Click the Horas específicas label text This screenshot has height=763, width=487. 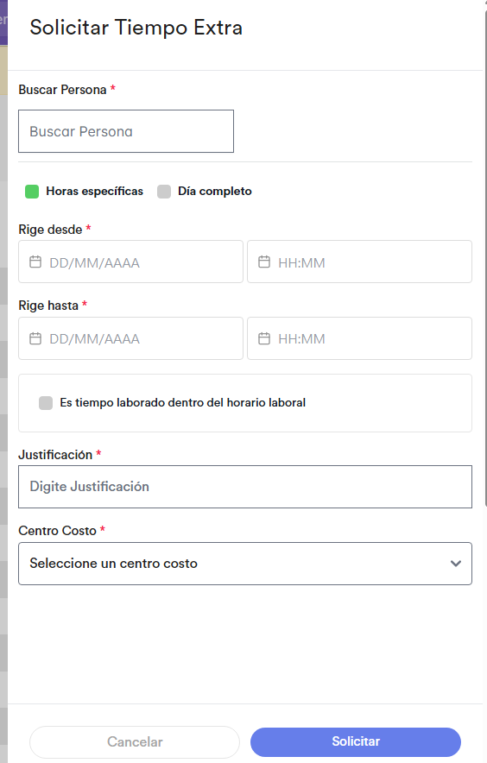[94, 192]
